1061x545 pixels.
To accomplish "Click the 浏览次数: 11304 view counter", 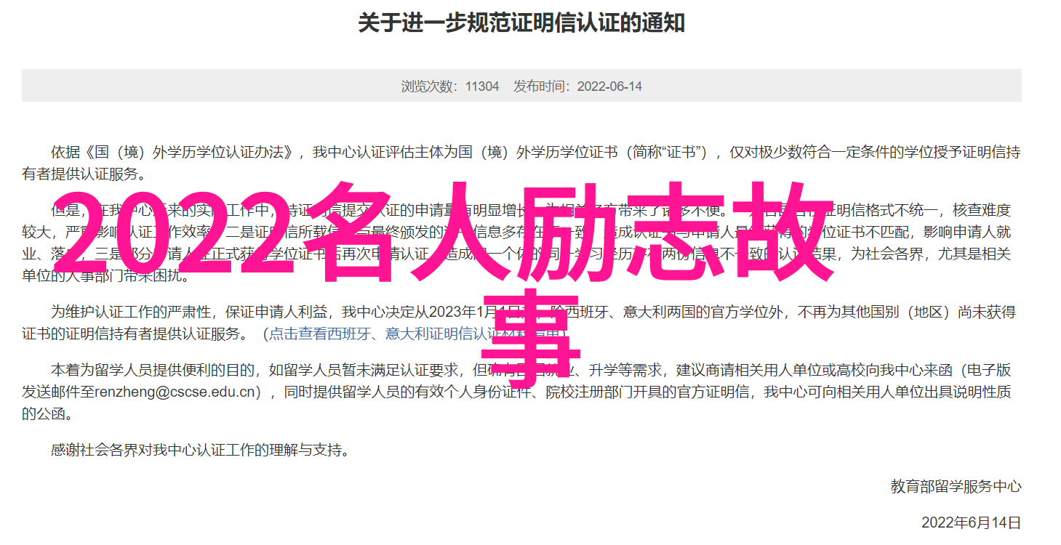I will [x=450, y=86].
